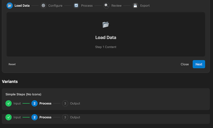Select step 3 circle under Simple Steps heading
This screenshot has width=213, height=128.
coord(65,103)
